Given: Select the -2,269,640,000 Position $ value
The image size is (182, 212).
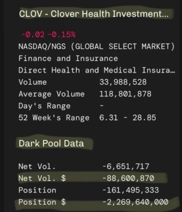Looking at the screenshot, I should [x=135, y=202].
